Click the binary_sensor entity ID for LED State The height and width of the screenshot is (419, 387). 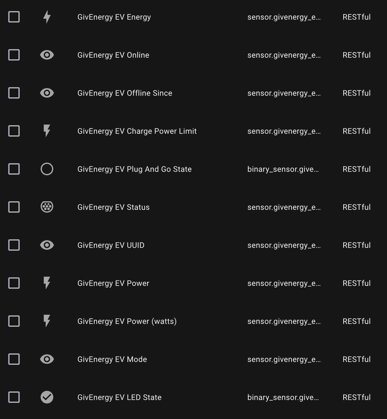pos(283,397)
